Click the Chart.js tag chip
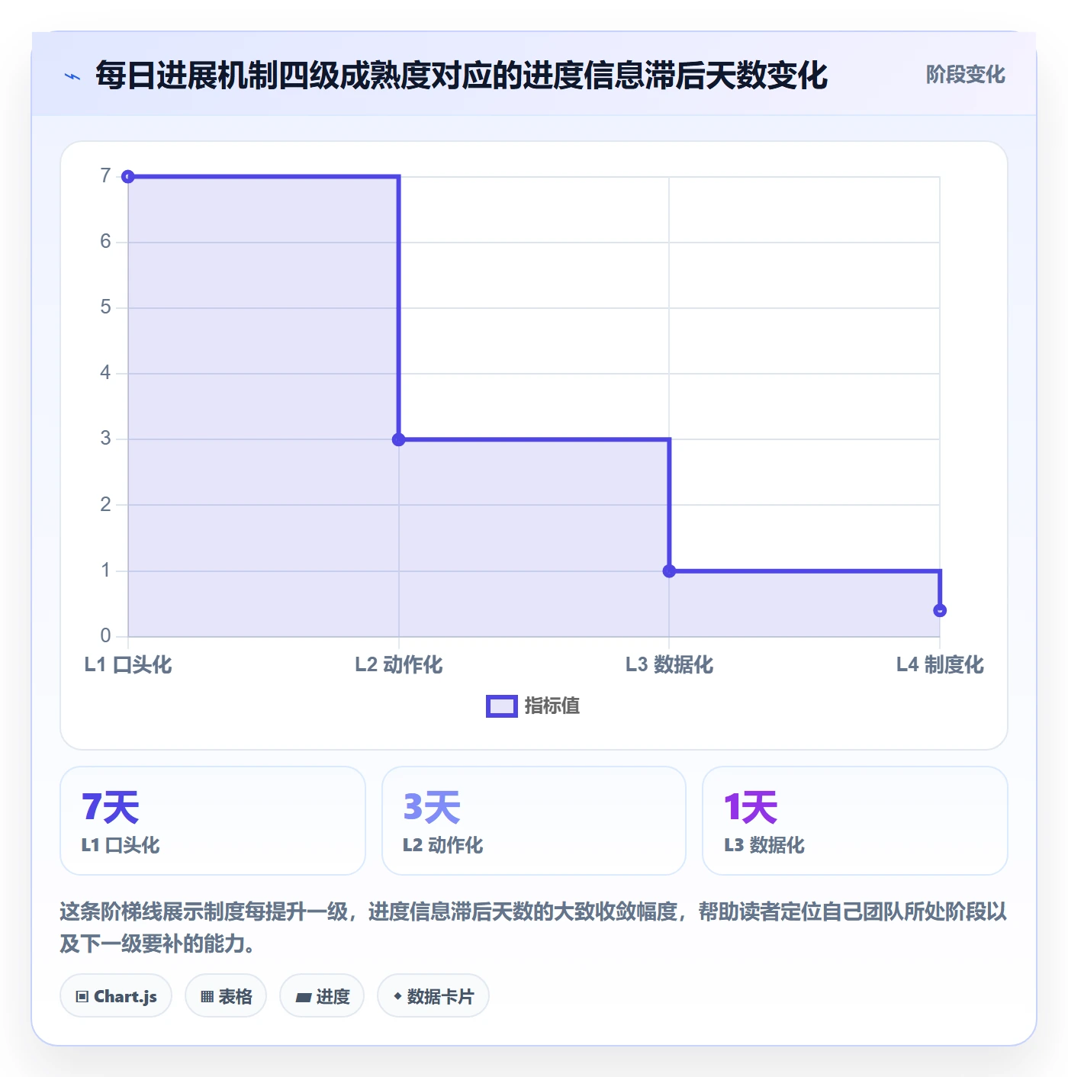Viewport: 1068px width, 1077px height. click(116, 996)
